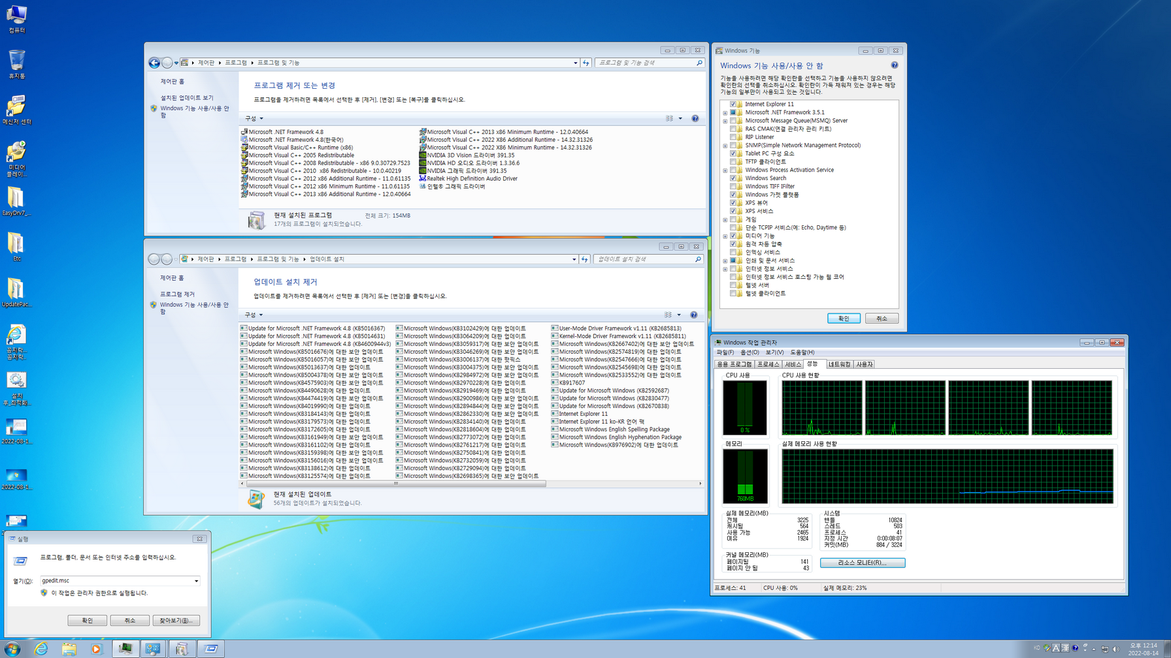Uncheck the Windows Search feature checkbox
The width and height of the screenshot is (1171, 658).
click(733, 178)
